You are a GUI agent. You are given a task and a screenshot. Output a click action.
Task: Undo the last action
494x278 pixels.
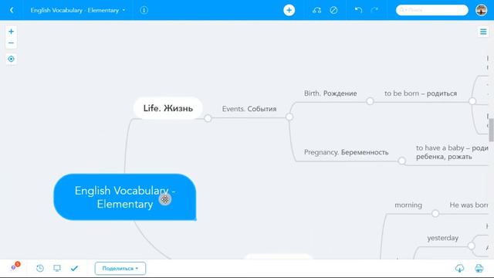pyautogui.click(x=358, y=10)
